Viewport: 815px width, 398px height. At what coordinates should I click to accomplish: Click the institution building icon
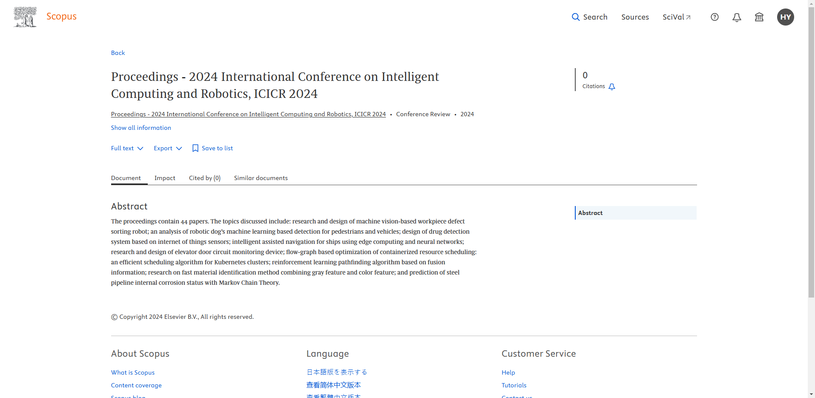[x=759, y=17]
